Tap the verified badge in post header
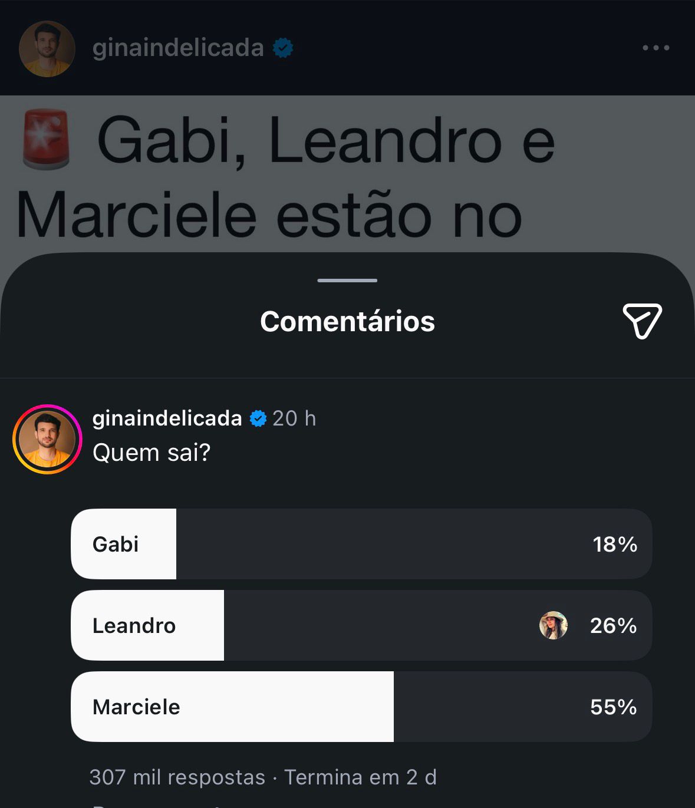Viewport: 695px width, 808px height. click(x=283, y=48)
